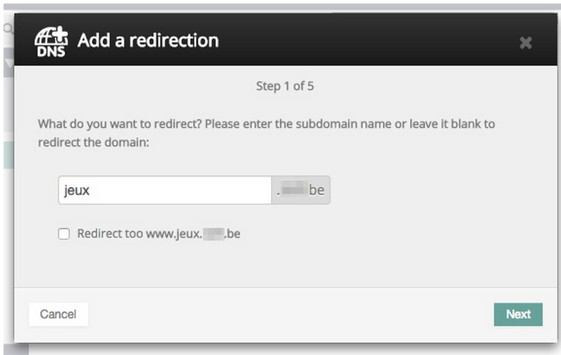Click the "Step 1 of 5" indicator
This screenshot has height=355, width=561.
[285, 86]
